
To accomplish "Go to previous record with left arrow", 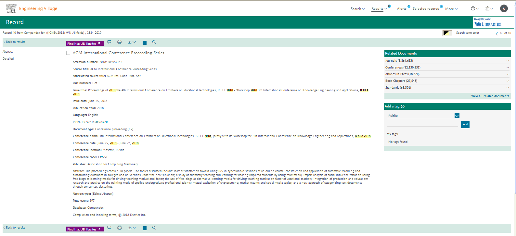I will 497,33.
